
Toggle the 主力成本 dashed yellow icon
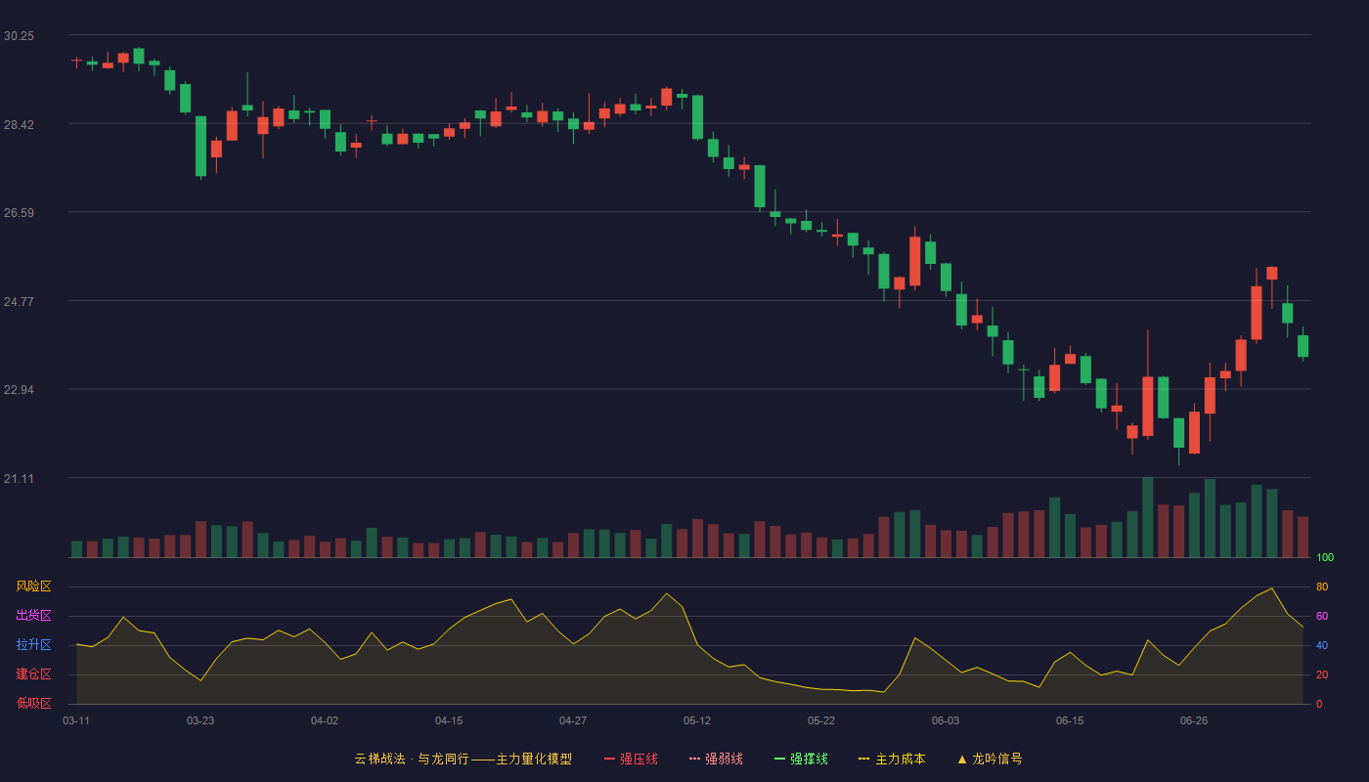tap(864, 759)
